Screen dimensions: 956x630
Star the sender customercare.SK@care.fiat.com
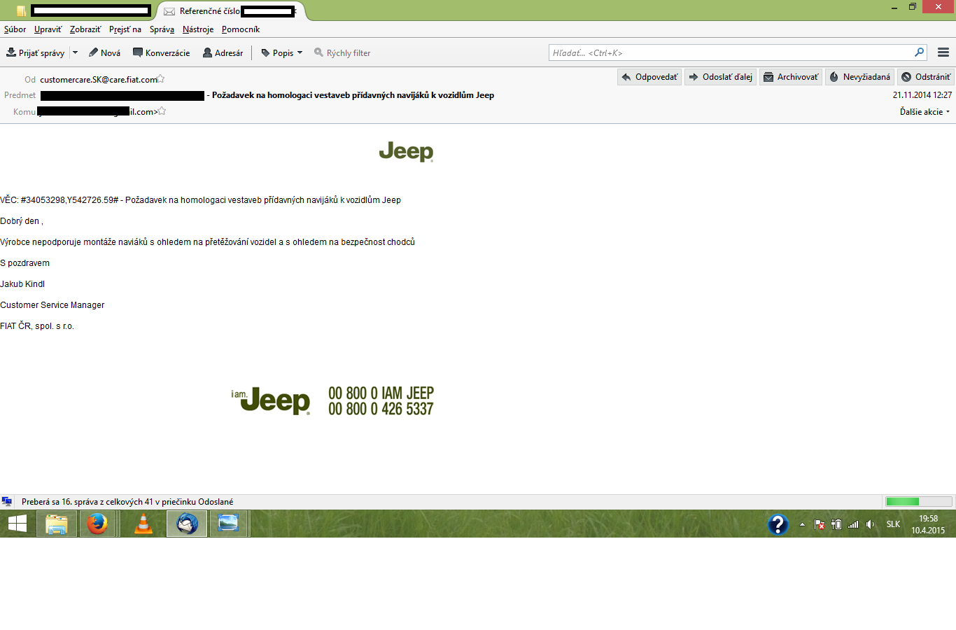161,79
